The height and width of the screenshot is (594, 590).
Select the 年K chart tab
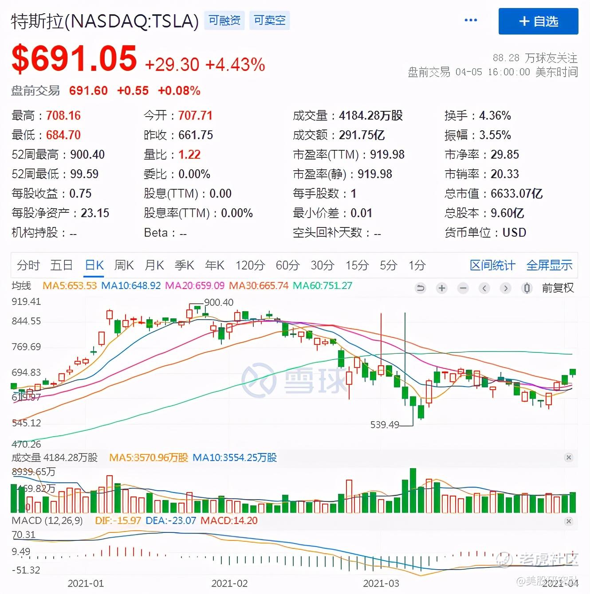[215, 265]
